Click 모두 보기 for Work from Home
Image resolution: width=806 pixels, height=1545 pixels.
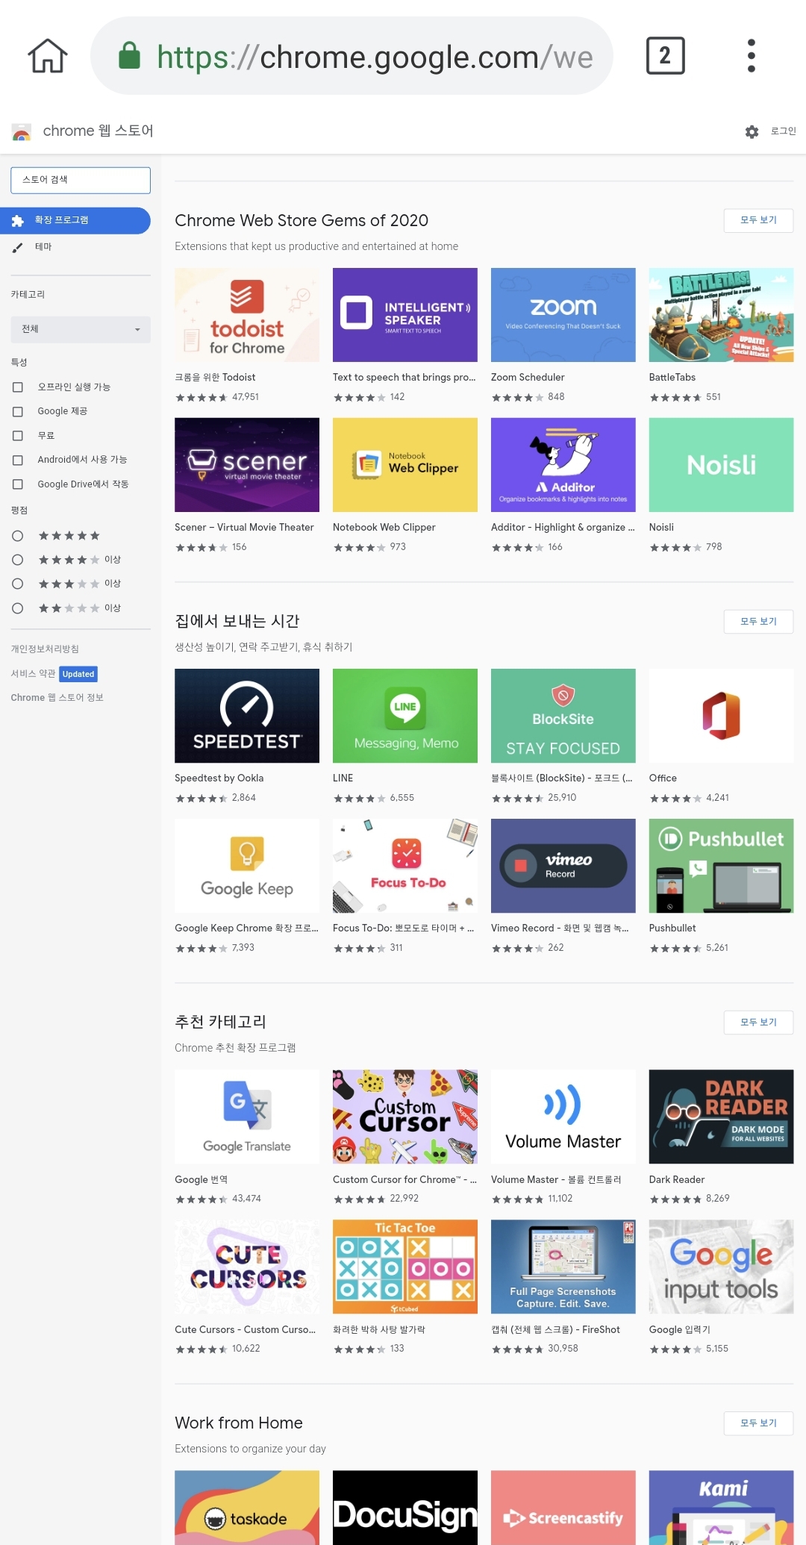point(758,1423)
